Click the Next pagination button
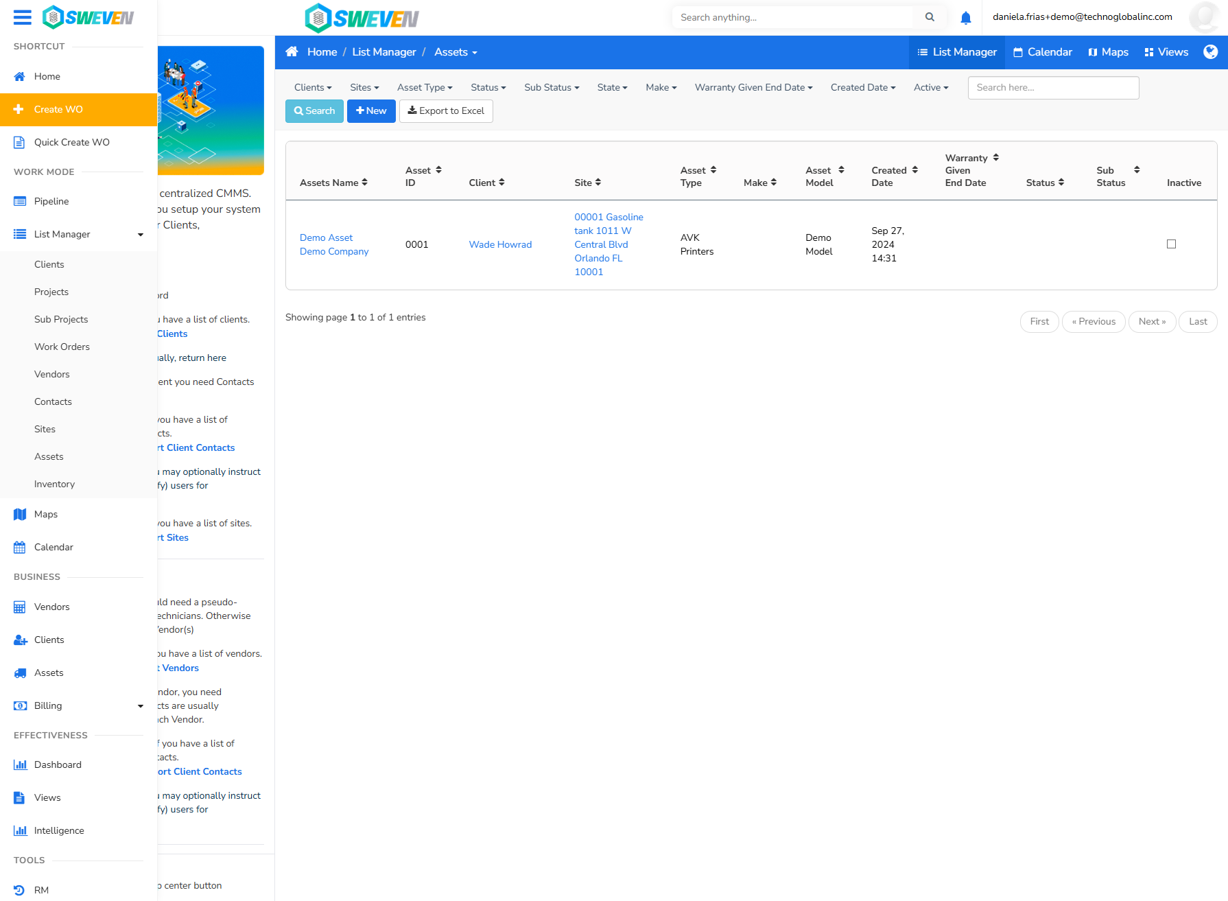1228x901 pixels. (x=1152, y=322)
